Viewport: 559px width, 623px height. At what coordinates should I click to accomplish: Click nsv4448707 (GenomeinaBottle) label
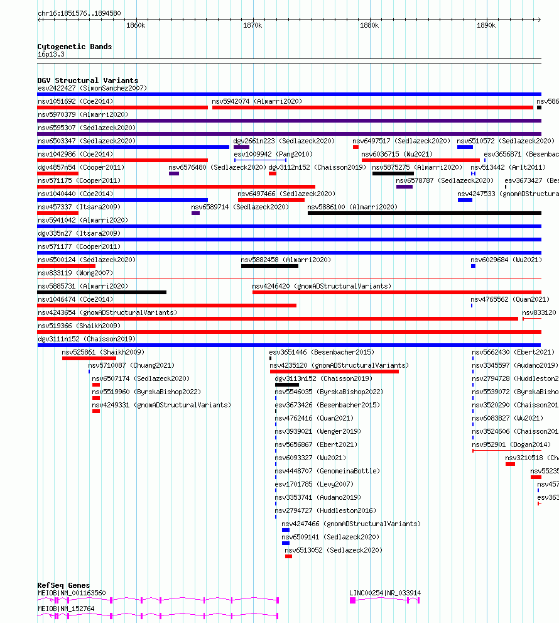tap(327, 471)
